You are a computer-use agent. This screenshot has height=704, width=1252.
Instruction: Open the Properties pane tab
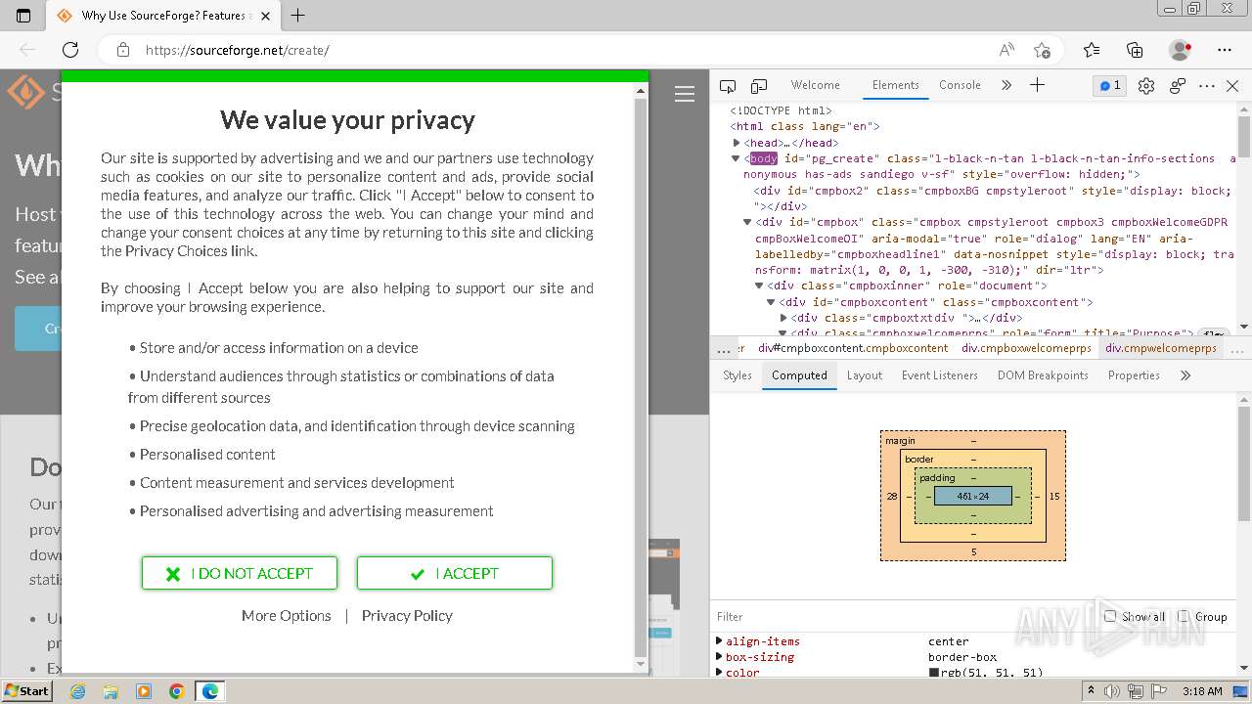coord(1134,375)
